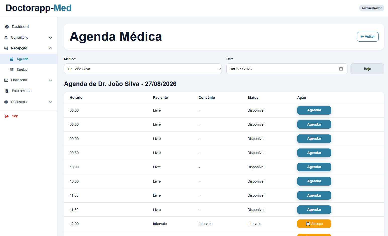The image size is (388, 236).
Task: Open Faturamento in the sidebar
Action: 29,91
